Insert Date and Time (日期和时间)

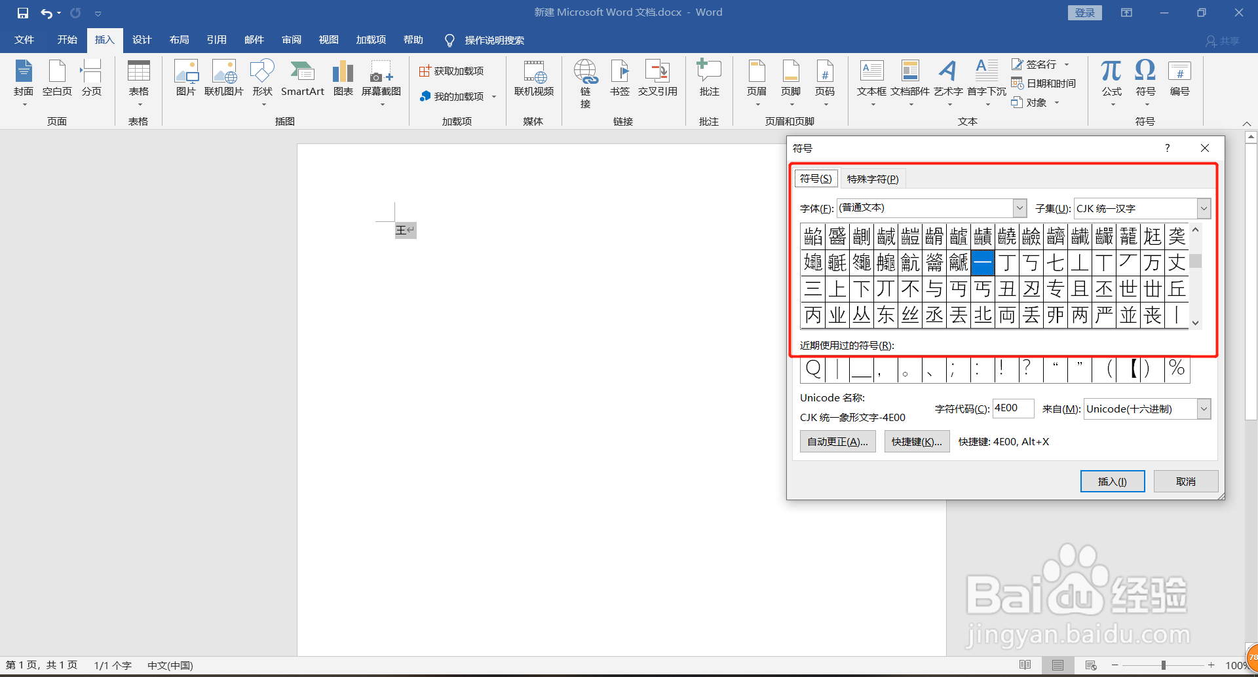(1044, 83)
